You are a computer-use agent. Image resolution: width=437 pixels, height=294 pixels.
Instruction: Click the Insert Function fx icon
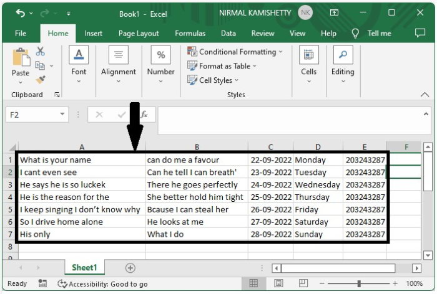pyautogui.click(x=144, y=115)
